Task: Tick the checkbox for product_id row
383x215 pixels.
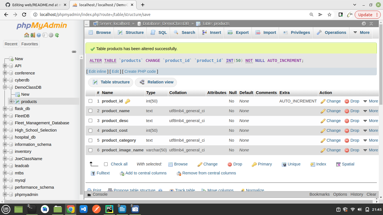Action: [91, 101]
